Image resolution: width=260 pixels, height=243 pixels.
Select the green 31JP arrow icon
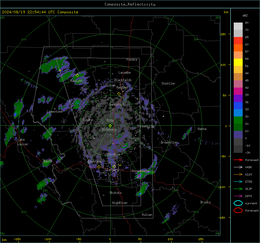tap(238, 189)
